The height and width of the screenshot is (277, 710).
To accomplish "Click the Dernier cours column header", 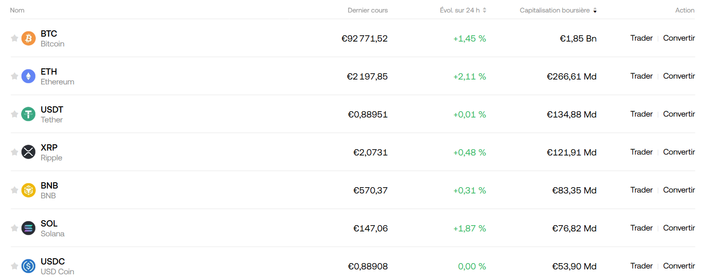I will (367, 10).
